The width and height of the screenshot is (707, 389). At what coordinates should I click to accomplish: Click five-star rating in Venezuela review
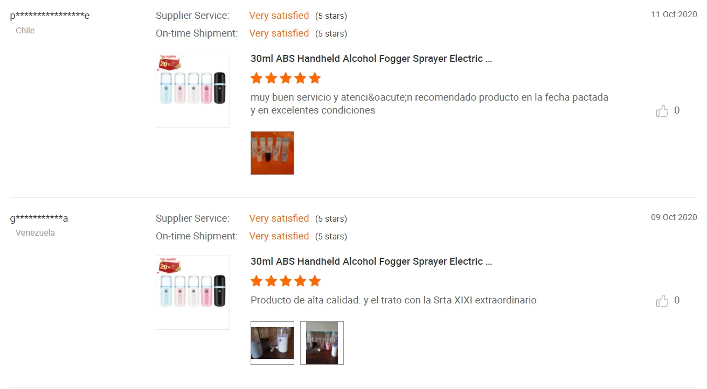[x=286, y=281]
